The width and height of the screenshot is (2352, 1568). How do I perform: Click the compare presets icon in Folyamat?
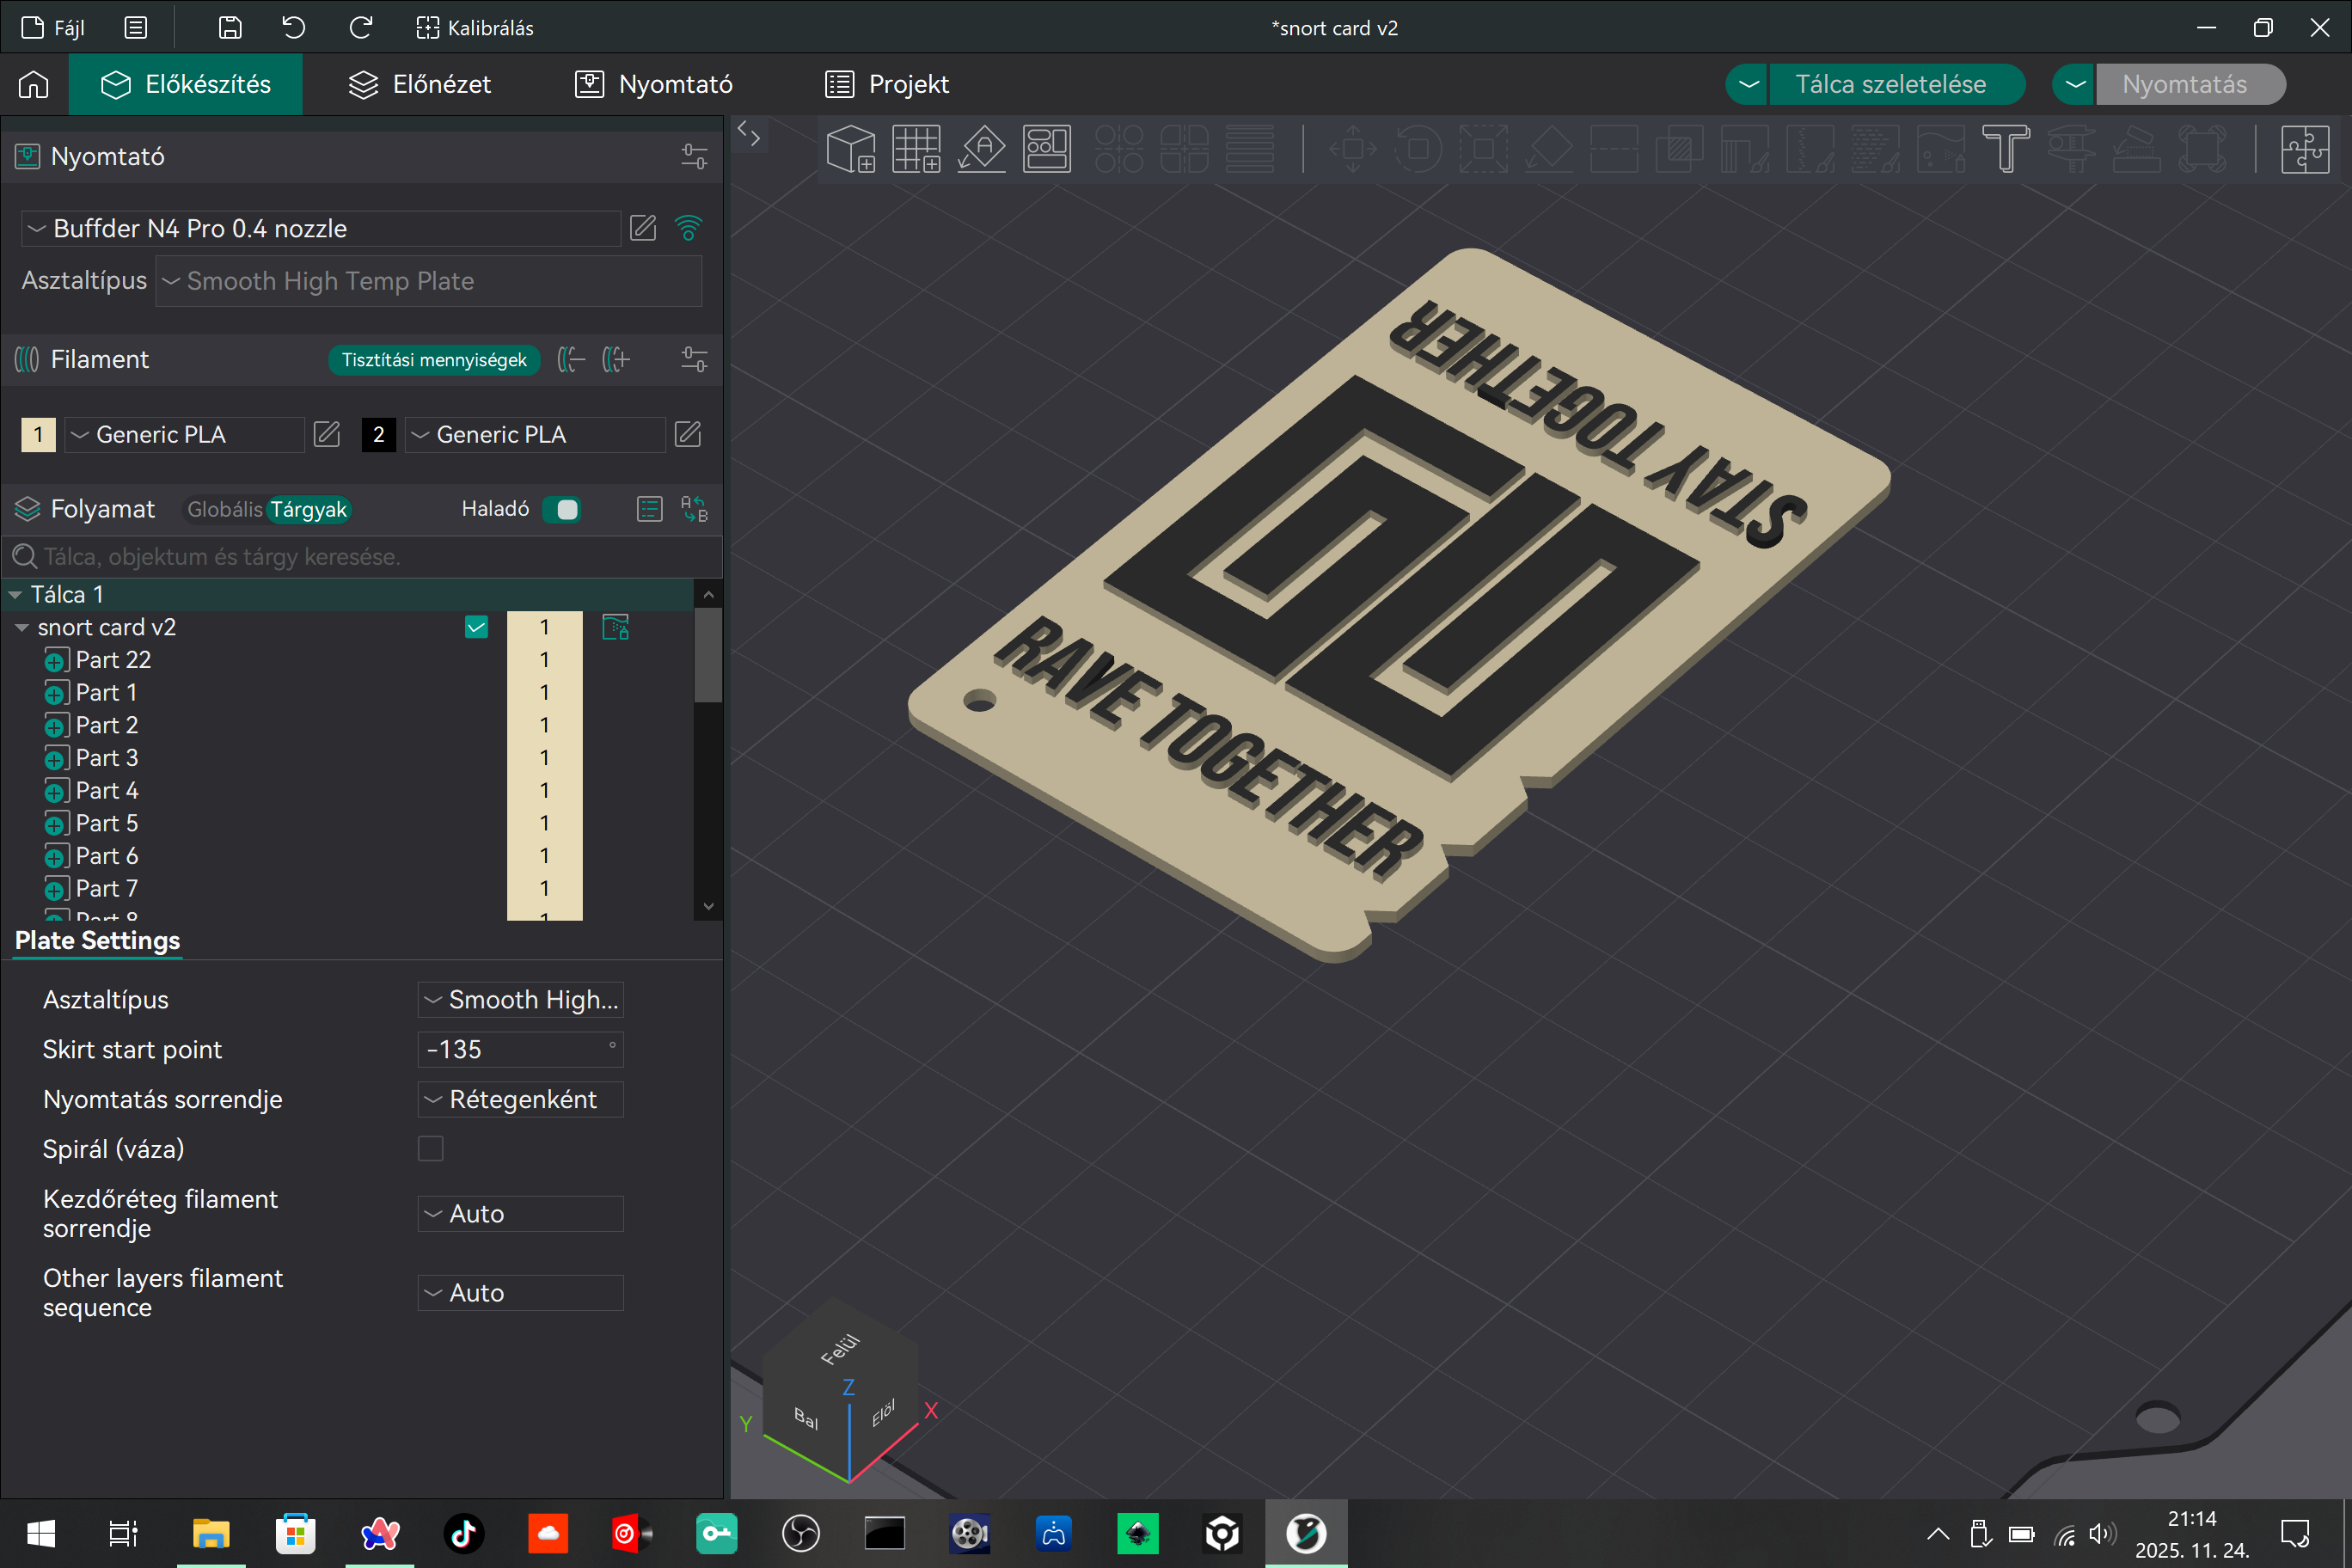pos(694,509)
